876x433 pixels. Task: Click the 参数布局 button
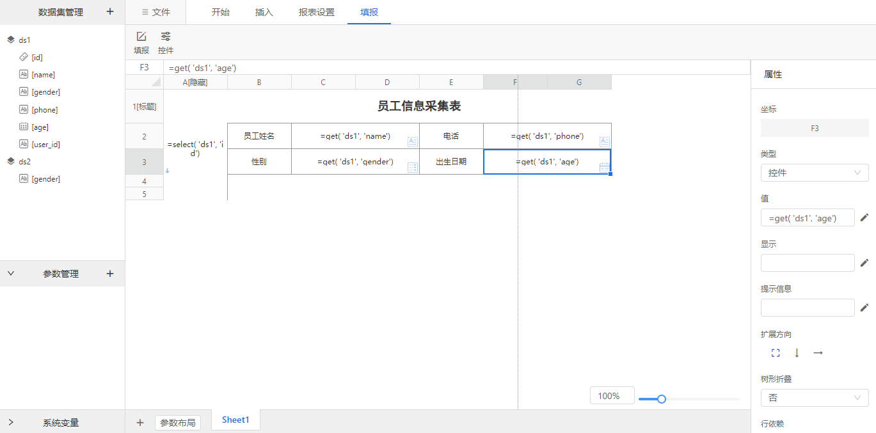tap(177, 423)
